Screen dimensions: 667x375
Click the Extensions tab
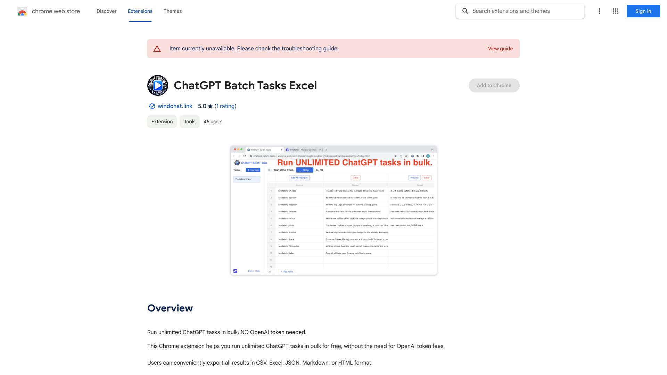point(140,11)
